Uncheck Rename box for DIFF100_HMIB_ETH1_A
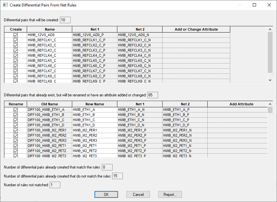Screen dimensions: 277x202 click(15, 110)
